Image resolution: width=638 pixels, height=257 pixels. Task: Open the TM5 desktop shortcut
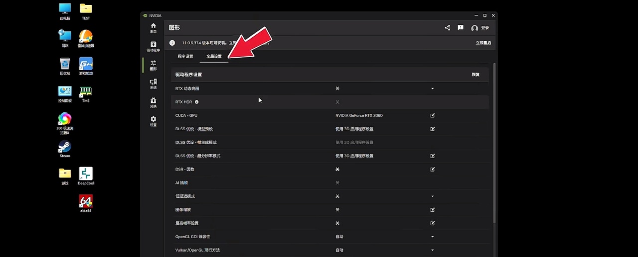[86, 94]
